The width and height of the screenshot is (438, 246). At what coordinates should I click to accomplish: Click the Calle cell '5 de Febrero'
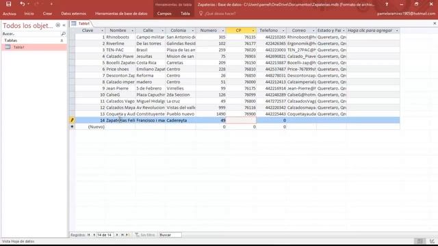point(151,88)
